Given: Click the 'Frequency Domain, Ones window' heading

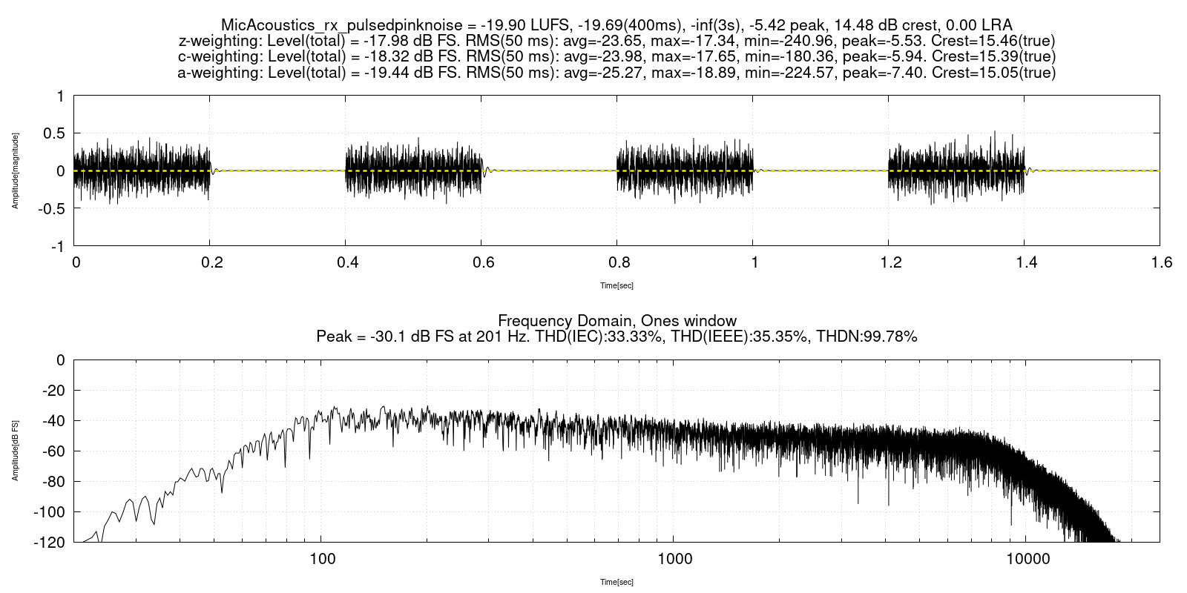Looking at the screenshot, I should pyautogui.click(x=616, y=320).
